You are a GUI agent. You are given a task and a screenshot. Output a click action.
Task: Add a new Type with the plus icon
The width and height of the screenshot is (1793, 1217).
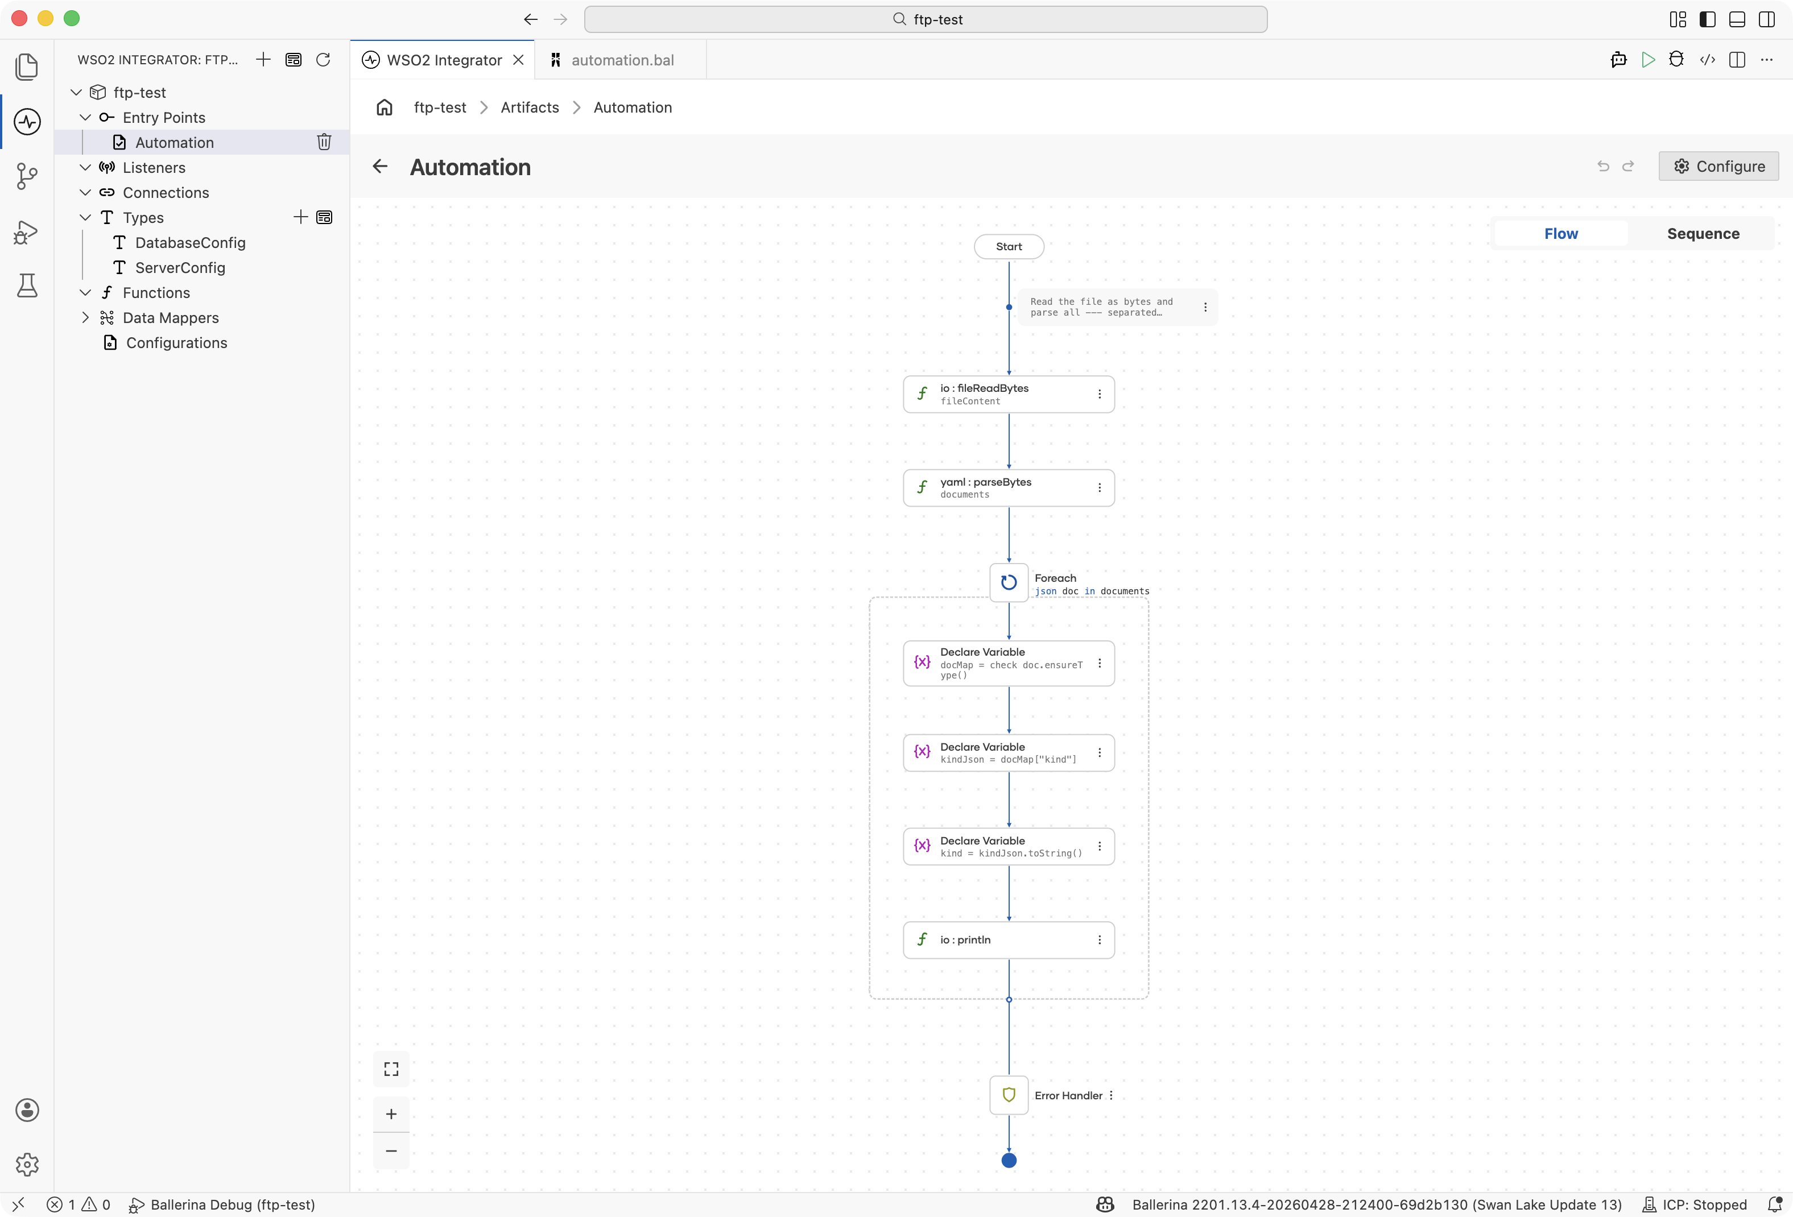coord(300,217)
